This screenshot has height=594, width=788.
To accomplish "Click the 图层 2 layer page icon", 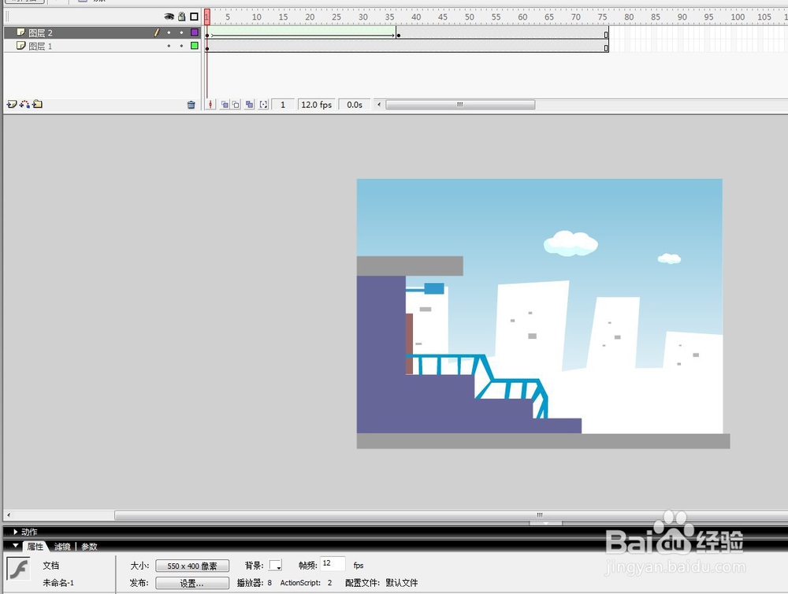I will pyautogui.click(x=20, y=32).
